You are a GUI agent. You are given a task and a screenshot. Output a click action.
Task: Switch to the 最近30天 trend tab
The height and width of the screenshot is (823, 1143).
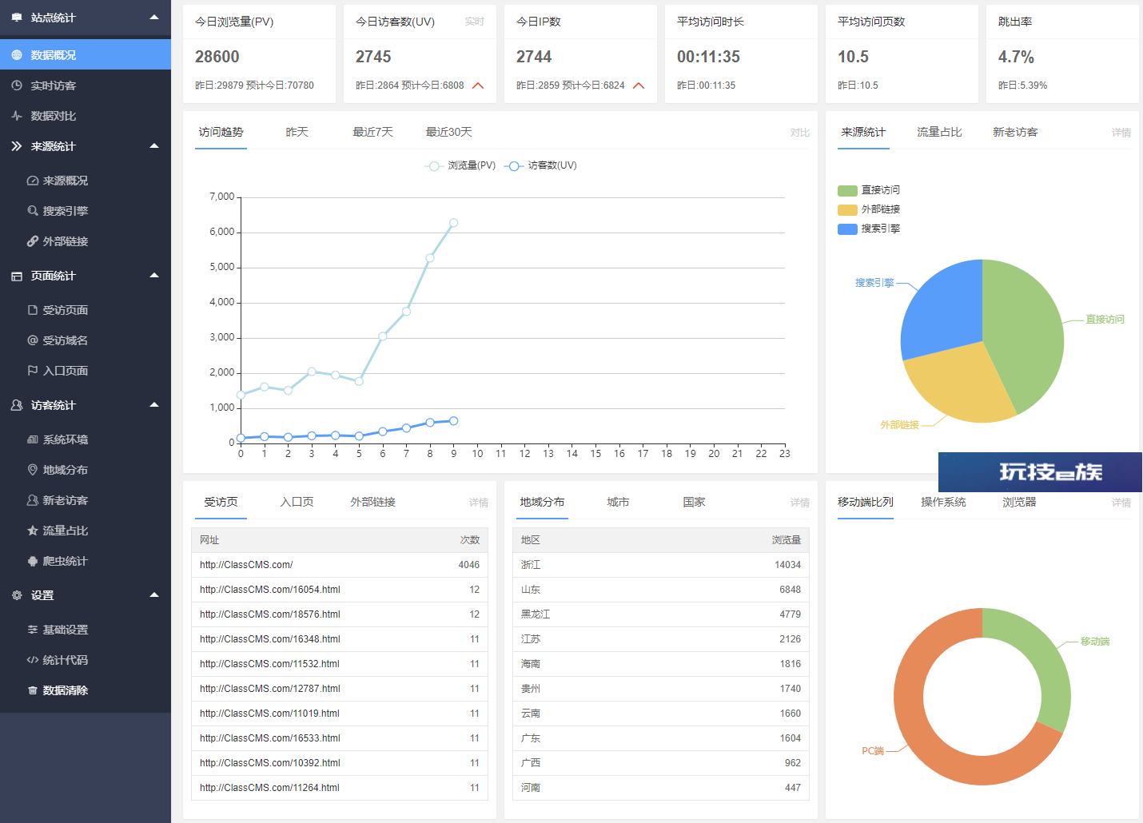pos(449,132)
